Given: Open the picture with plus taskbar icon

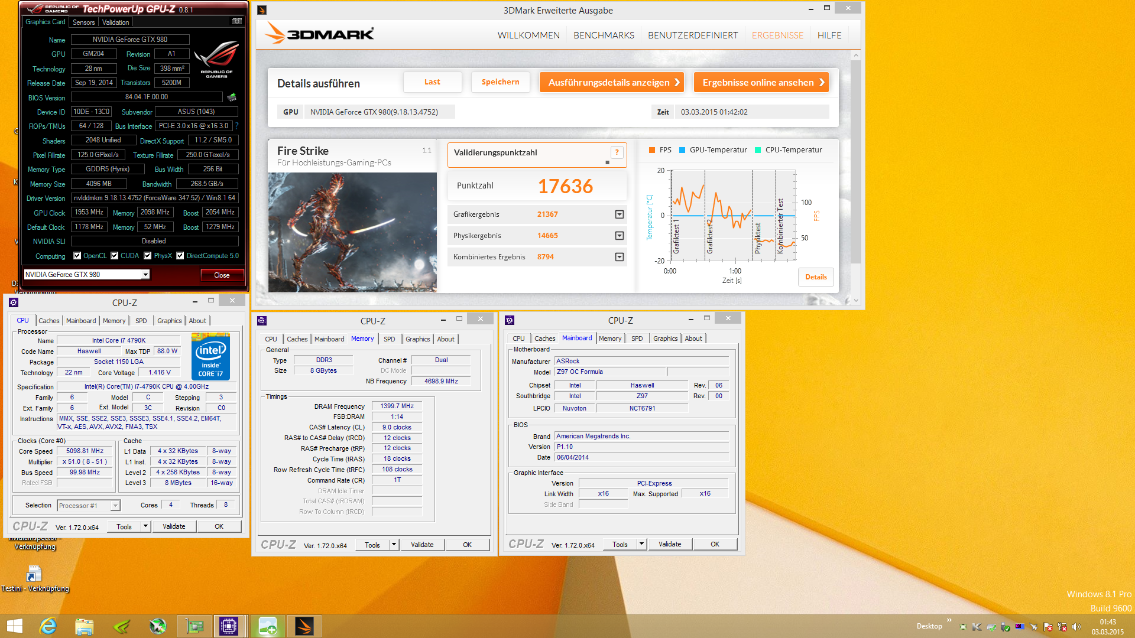Looking at the screenshot, I should click(267, 626).
